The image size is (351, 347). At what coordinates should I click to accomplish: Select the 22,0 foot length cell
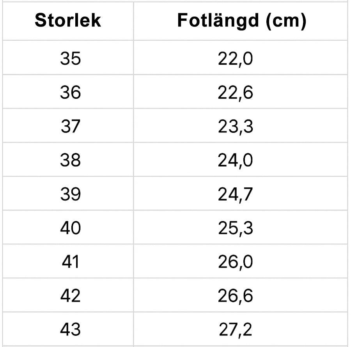[x=236, y=59]
